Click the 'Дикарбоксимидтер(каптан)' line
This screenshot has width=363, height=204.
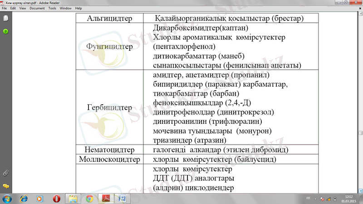click(x=201, y=28)
